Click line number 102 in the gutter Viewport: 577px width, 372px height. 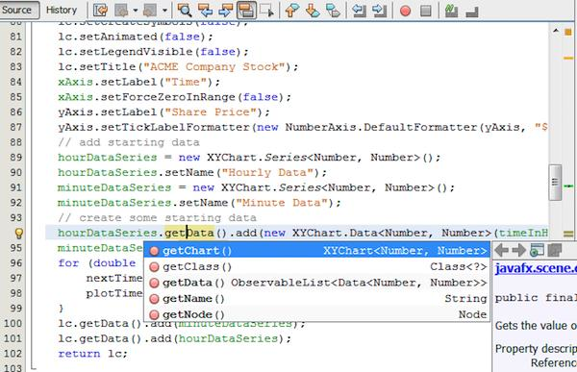pos(13,354)
